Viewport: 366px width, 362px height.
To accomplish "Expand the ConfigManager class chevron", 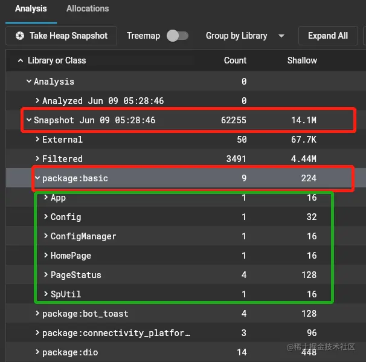I will tap(46, 236).
